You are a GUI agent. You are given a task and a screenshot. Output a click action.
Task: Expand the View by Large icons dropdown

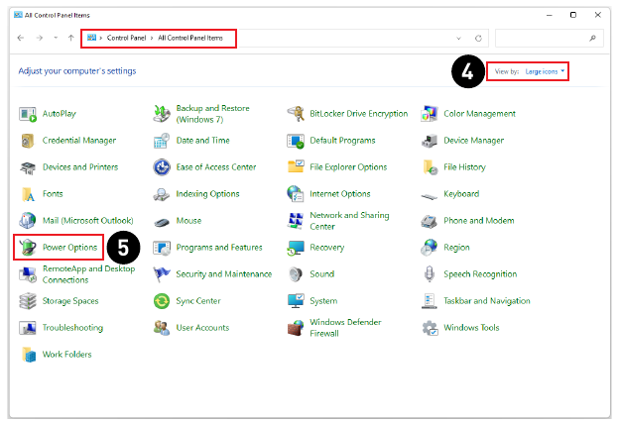click(545, 71)
